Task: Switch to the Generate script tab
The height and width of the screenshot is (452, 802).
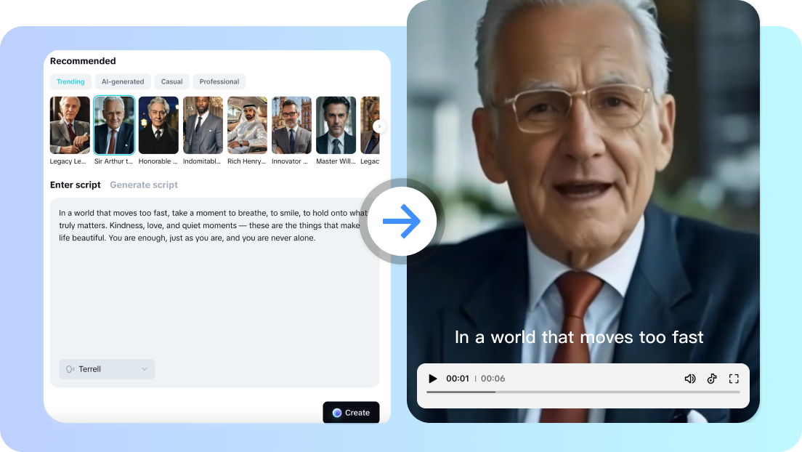Action: pyautogui.click(x=144, y=185)
